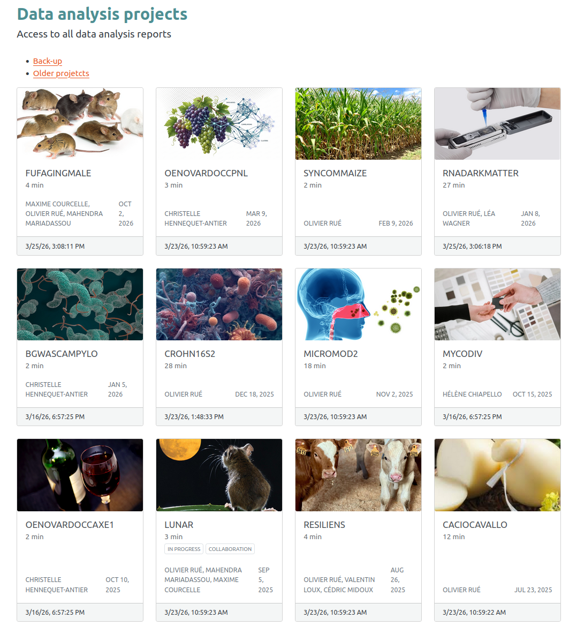Open the CACIOCAVALLO cheese image
Image resolution: width=569 pixels, height=626 pixels.
click(497, 475)
